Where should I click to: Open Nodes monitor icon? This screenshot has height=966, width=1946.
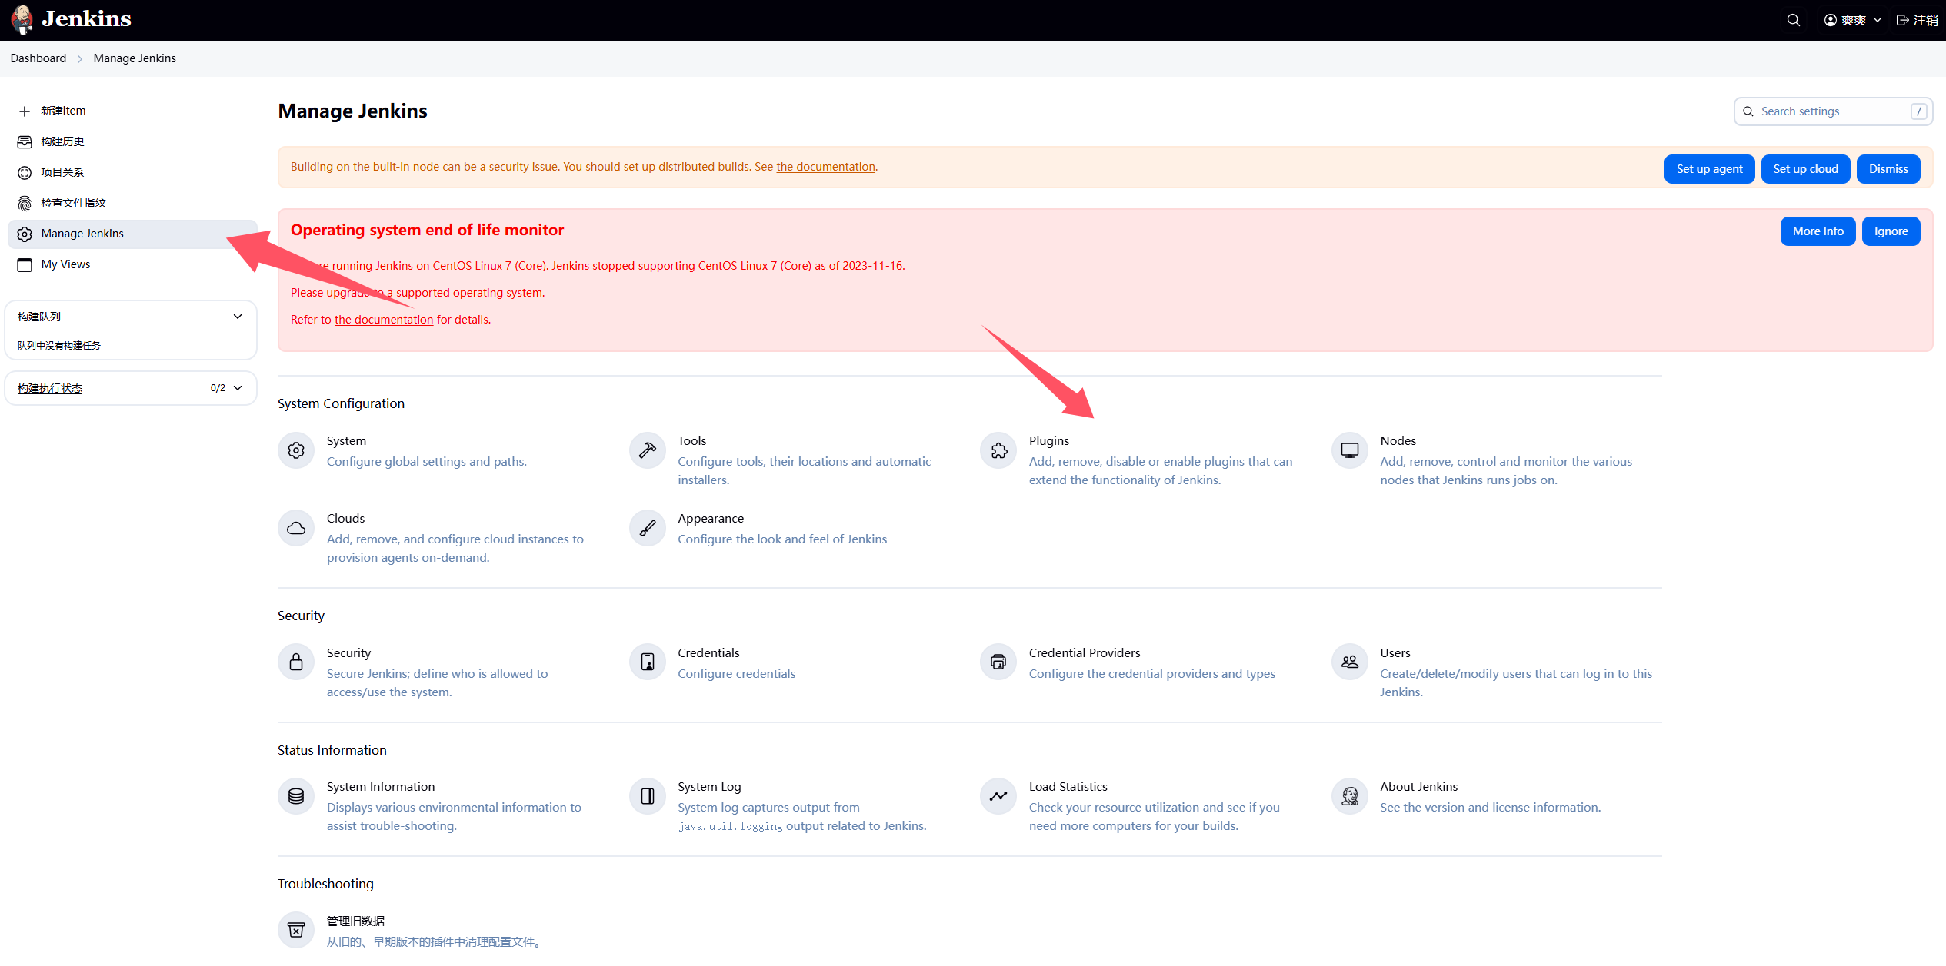pos(1350,450)
